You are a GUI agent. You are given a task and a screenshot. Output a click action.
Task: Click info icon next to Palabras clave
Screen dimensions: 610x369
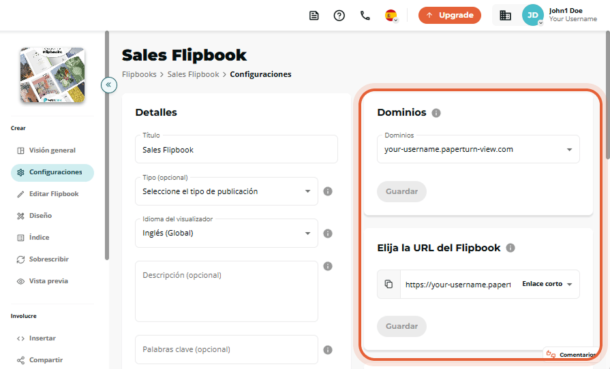point(328,350)
